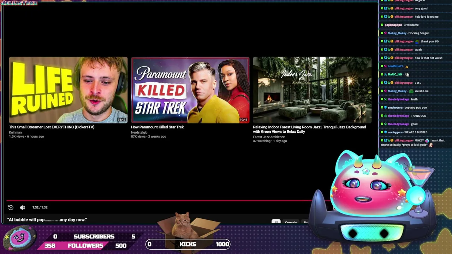Click the SUBSCRIBERS goal label
This screenshot has height=254, width=452.
94,237
